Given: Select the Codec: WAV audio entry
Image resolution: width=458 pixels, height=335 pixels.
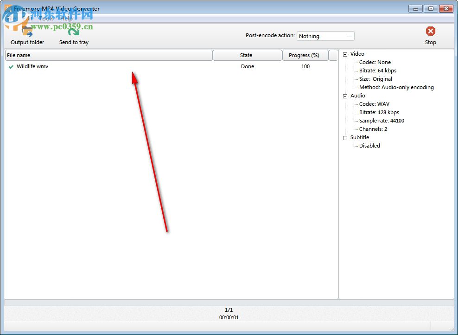Looking at the screenshot, I should (375, 104).
